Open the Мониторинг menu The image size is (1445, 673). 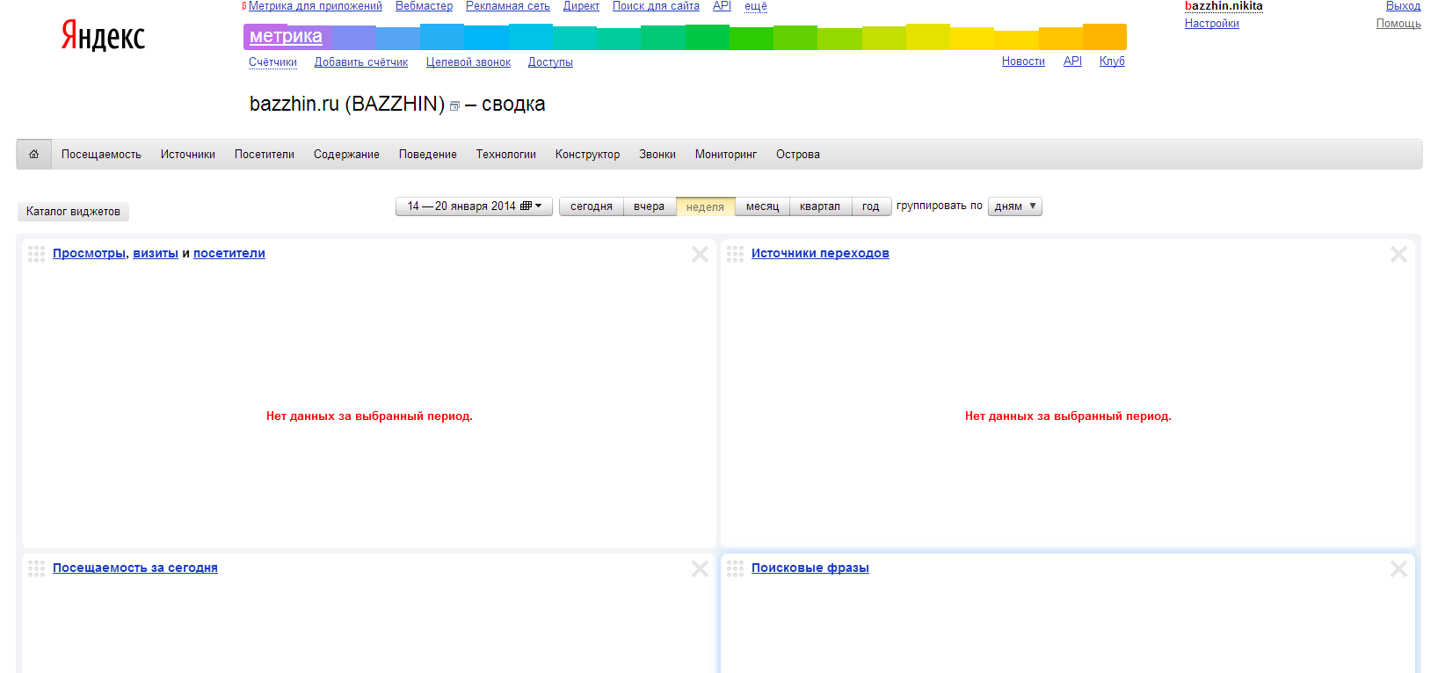726,155
